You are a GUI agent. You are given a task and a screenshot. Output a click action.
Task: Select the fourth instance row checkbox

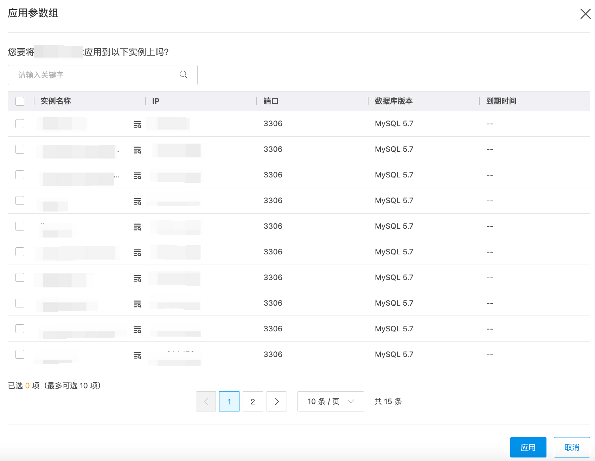tap(20, 200)
